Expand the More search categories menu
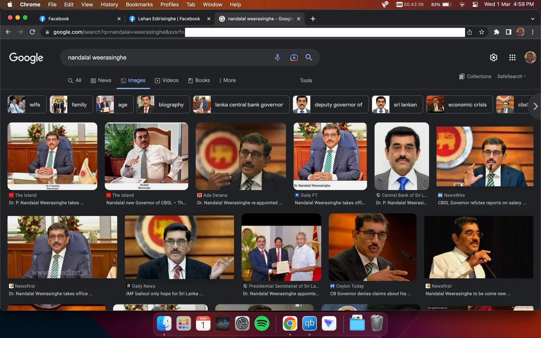 [x=227, y=80]
